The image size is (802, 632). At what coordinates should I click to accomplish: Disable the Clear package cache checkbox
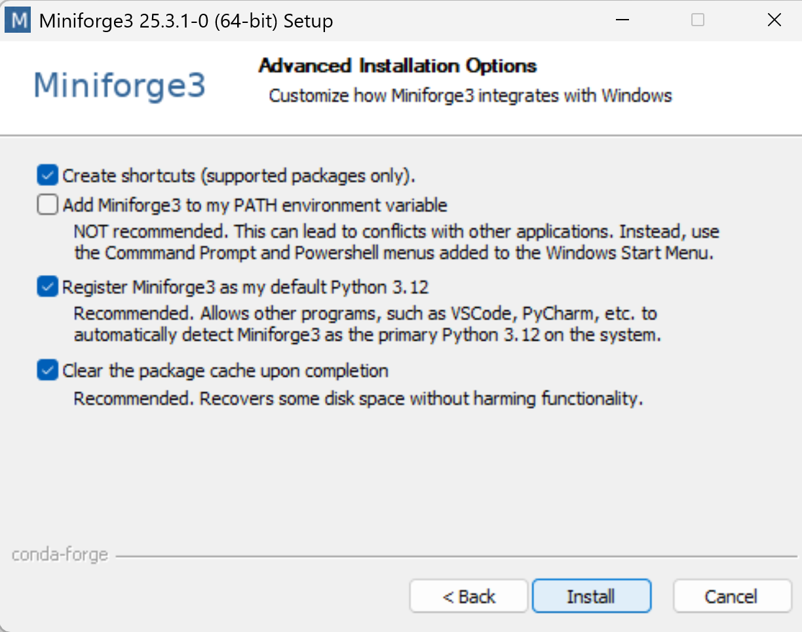(47, 371)
